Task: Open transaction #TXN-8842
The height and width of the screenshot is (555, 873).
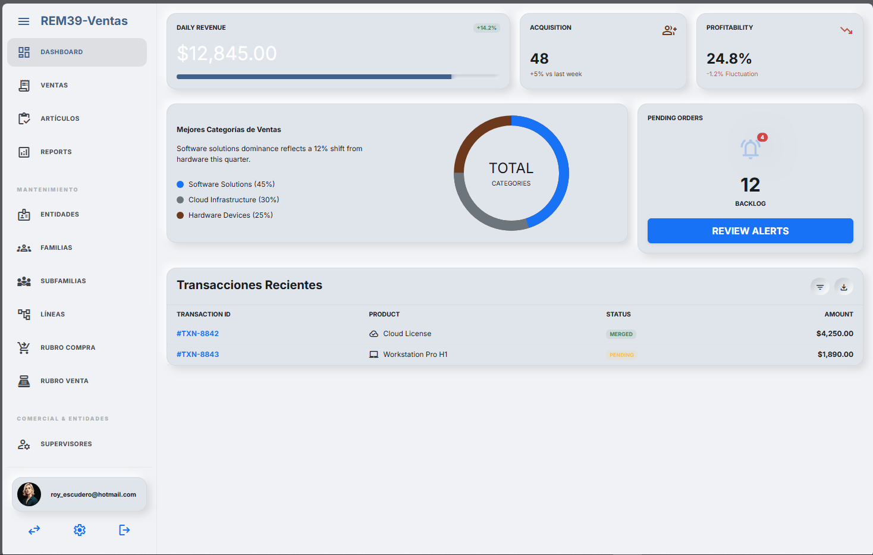Action: pyautogui.click(x=198, y=334)
